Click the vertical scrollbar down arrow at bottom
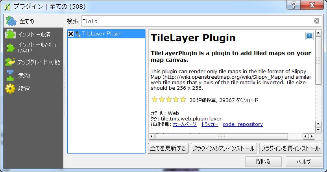 (x=318, y=130)
